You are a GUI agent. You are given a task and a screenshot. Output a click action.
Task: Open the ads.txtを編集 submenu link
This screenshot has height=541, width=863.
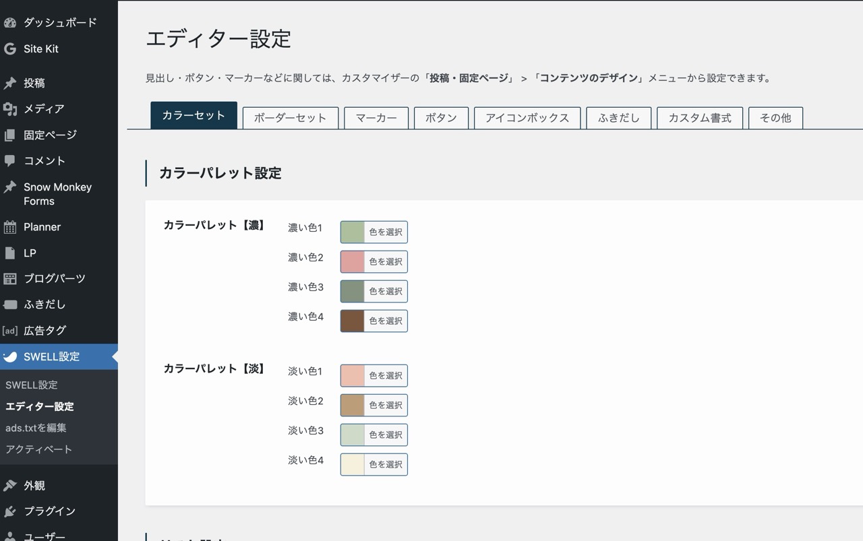(36, 428)
